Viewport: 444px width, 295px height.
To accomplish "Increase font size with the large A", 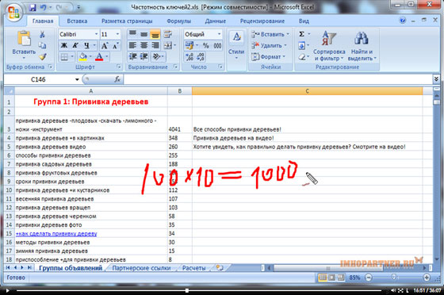I will pyautogui.click(x=105, y=45).
